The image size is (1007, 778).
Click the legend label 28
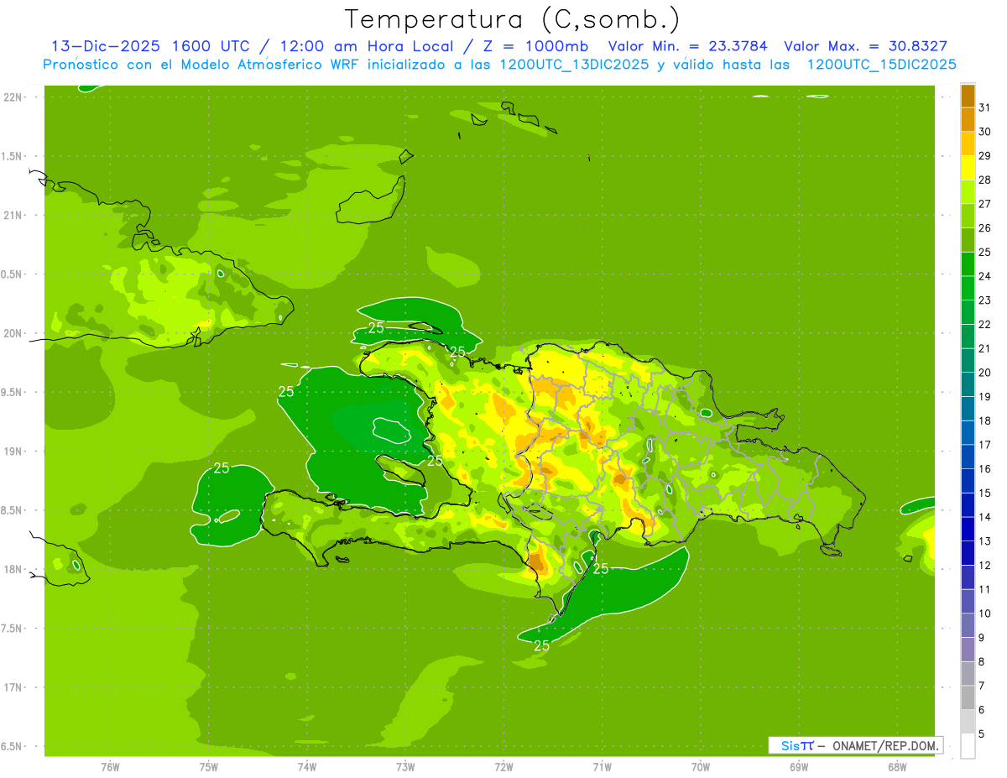point(985,180)
